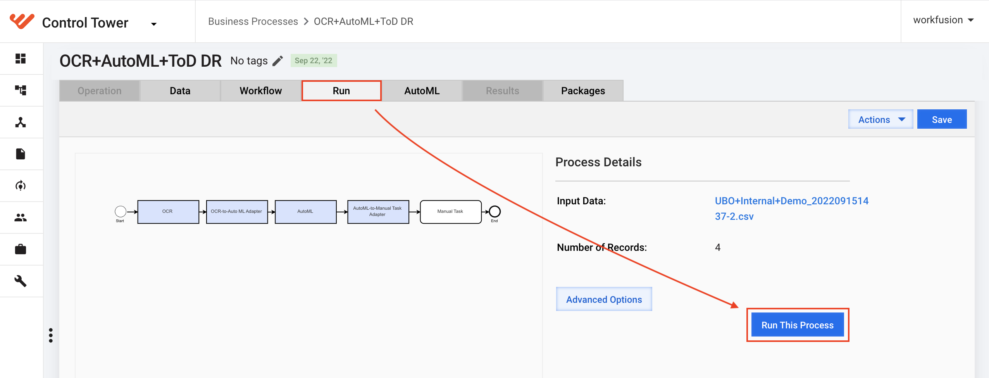
Task: Expand the Control Tower dropdown arrow
Action: [154, 24]
